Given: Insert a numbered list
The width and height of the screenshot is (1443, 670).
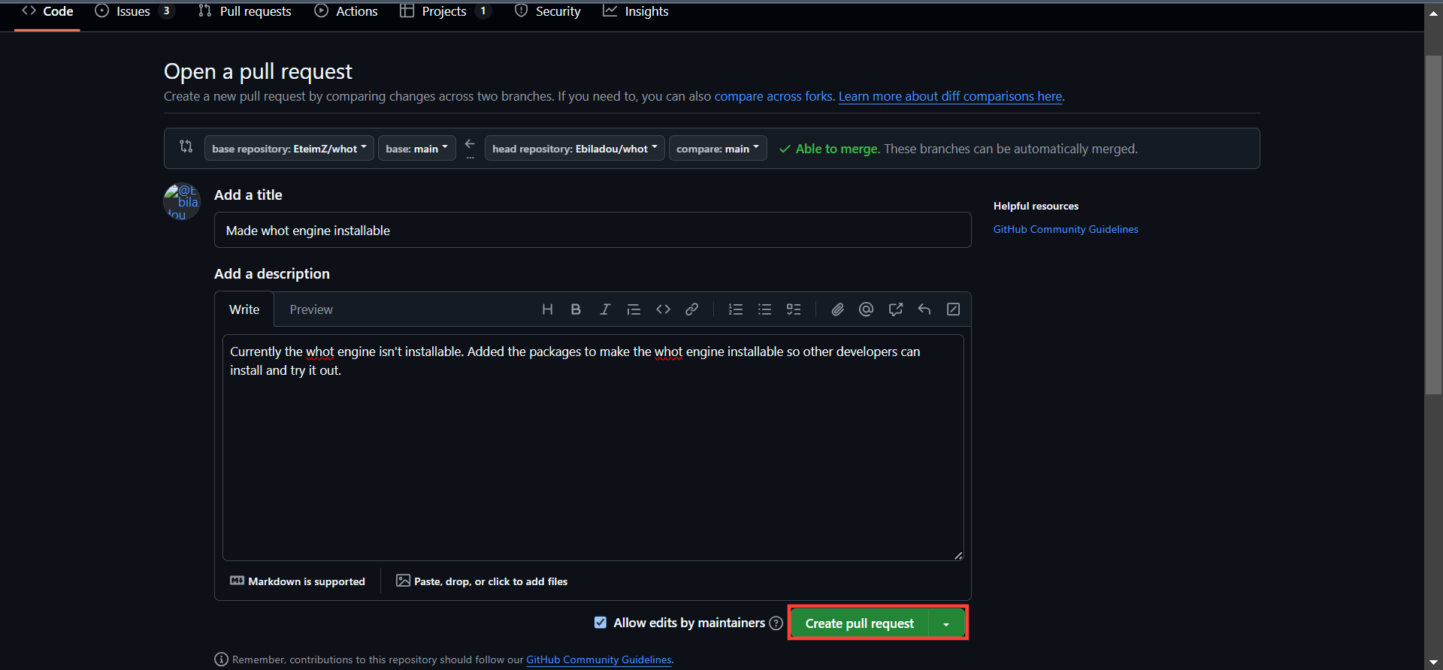Looking at the screenshot, I should [x=736, y=309].
